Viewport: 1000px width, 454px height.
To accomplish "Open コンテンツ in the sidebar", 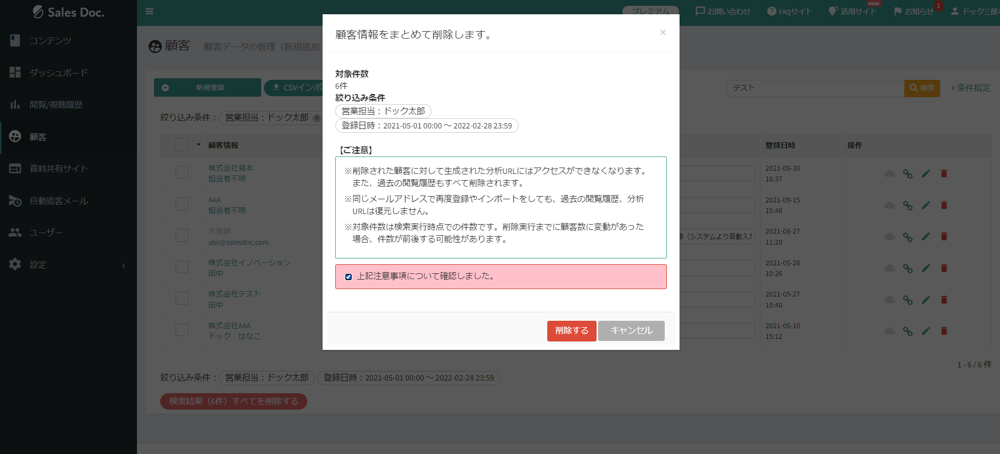I will 50,41.
